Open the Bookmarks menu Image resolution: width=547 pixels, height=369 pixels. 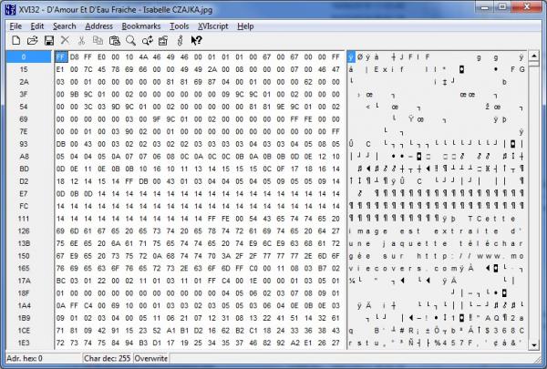[140, 26]
